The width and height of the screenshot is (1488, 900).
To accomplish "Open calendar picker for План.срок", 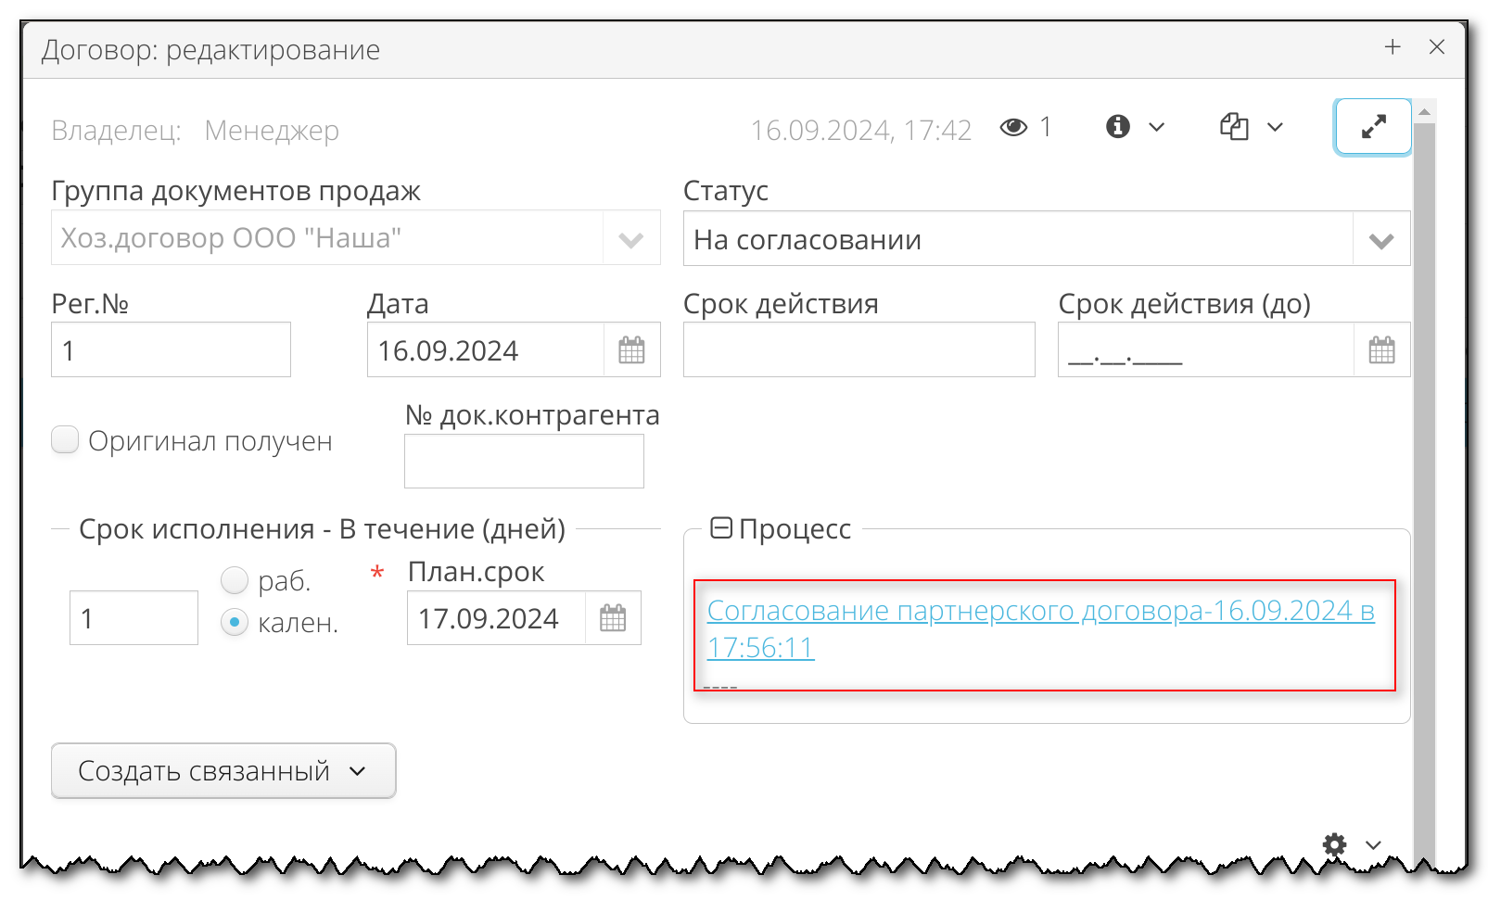I will tap(613, 618).
